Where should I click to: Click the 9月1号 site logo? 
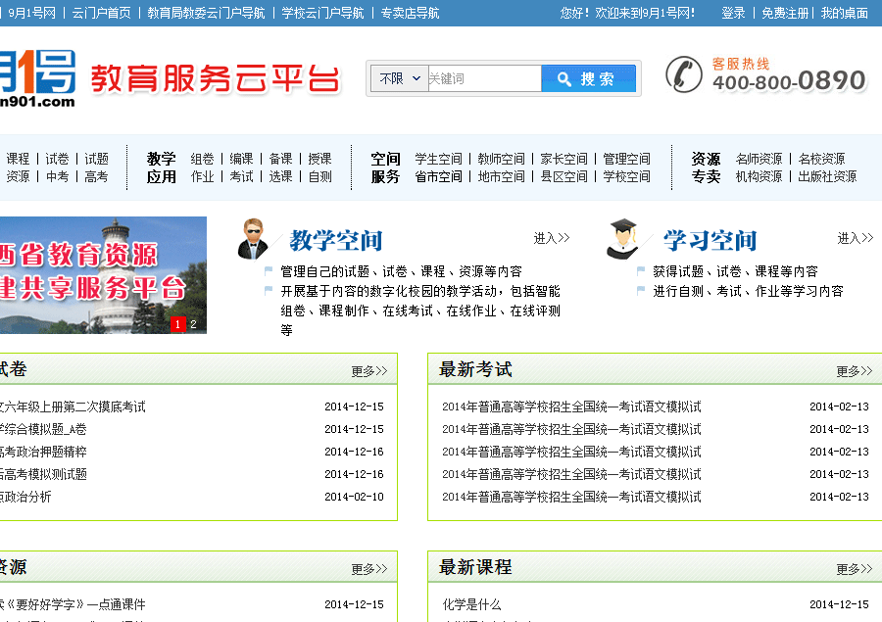coord(37,78)
